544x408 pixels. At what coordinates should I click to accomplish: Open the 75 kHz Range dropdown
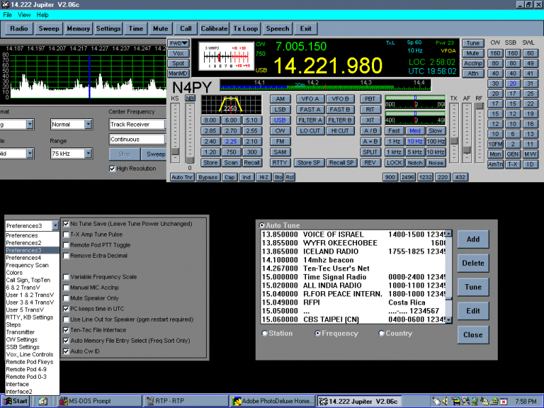click(x=71, y=154)
